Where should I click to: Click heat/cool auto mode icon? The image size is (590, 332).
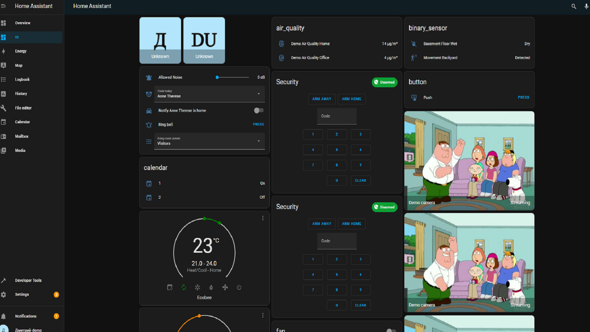point(183,287)
